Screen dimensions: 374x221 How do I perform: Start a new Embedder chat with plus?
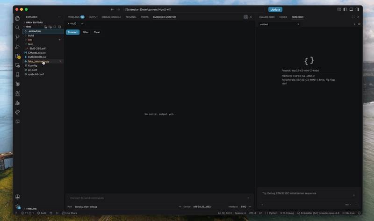tap(354, 24)
